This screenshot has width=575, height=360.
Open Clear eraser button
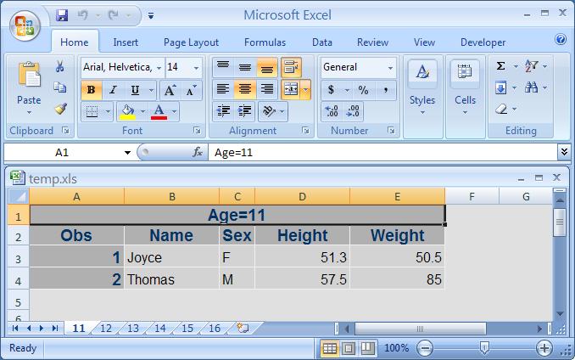point(501,109)
